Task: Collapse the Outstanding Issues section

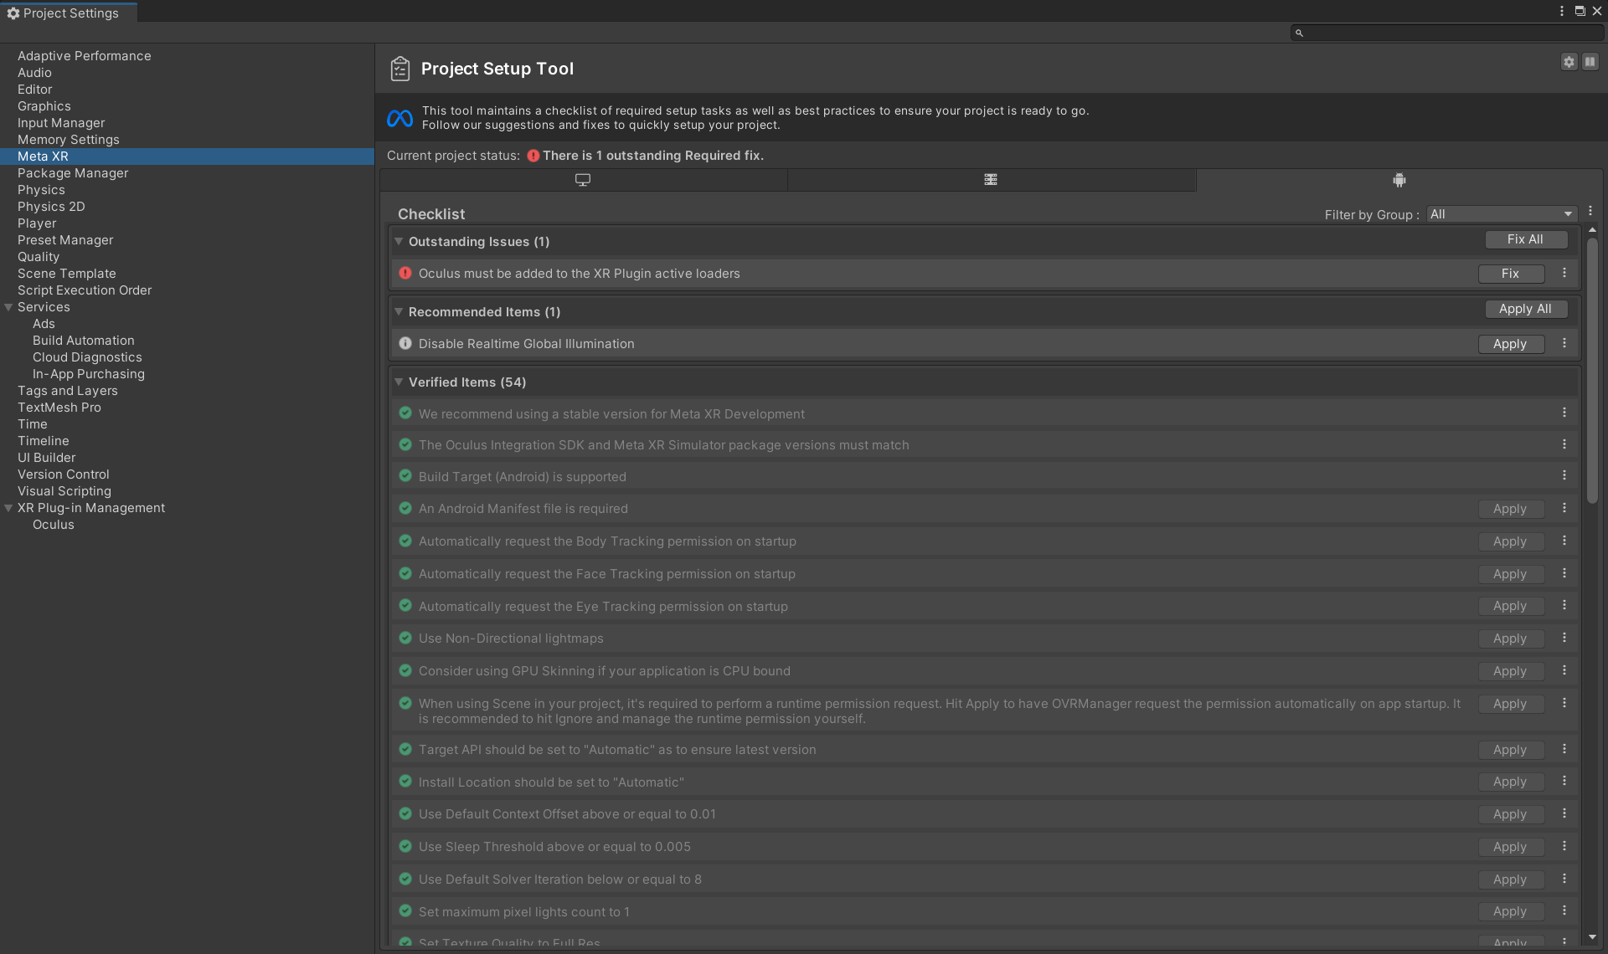Action: tap(399, 242)
